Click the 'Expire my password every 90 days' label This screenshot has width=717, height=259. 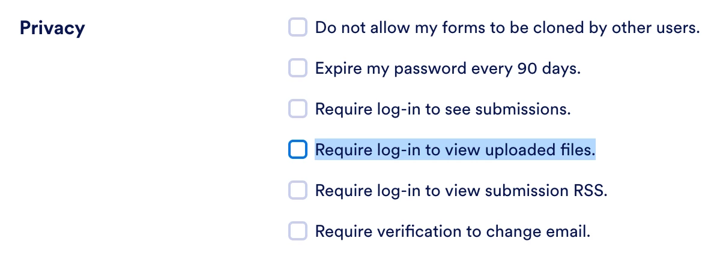(x=448, y=69)
